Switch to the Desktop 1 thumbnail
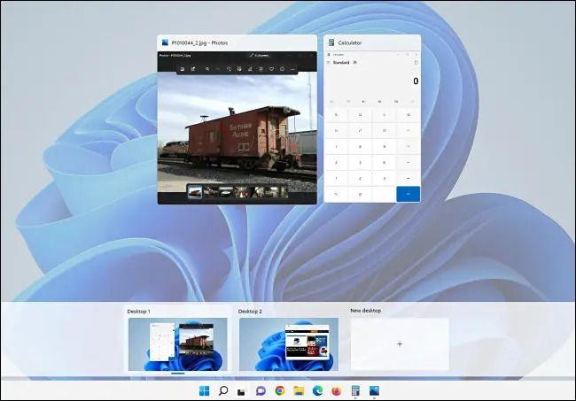The image size is (576, 401). [x=178, y=344]
